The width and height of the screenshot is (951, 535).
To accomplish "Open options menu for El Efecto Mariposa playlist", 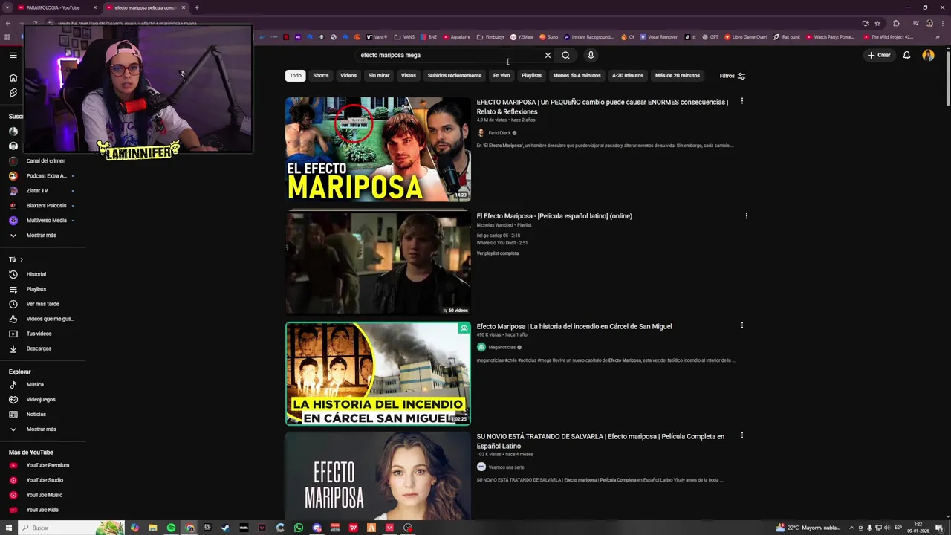I will (x=746, y=215).
